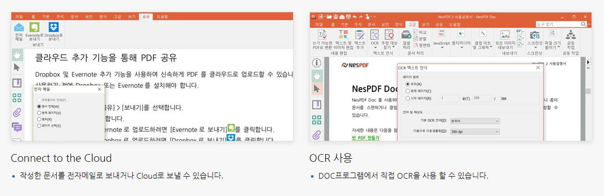Open the 파일 tab in the cloud sharing window
The width and height of the screenshot is (604, 196).
19,16
